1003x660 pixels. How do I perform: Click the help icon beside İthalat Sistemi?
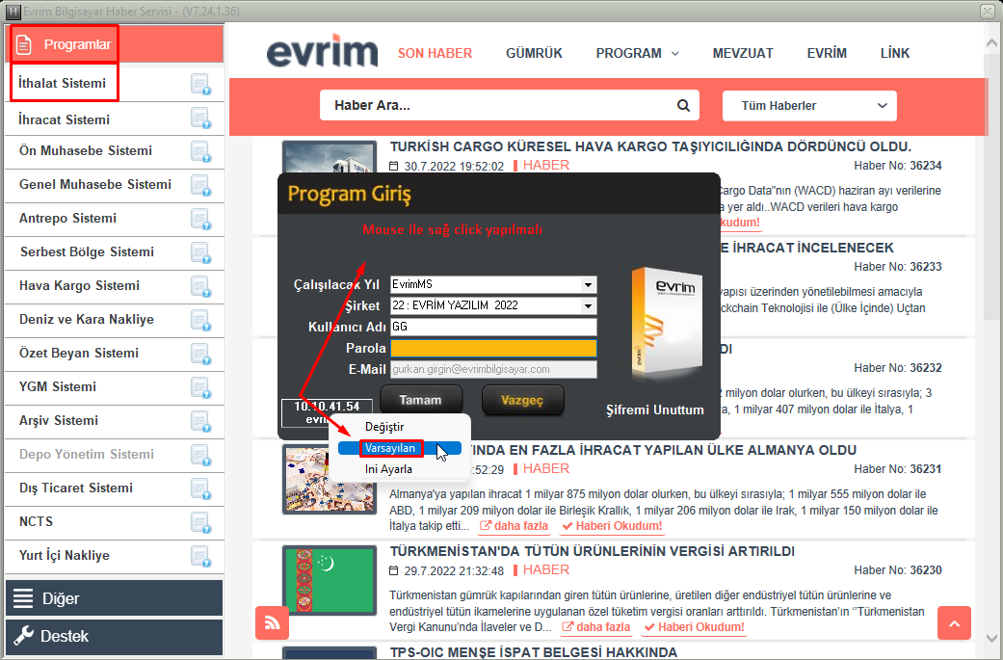(x=200, y=84)
